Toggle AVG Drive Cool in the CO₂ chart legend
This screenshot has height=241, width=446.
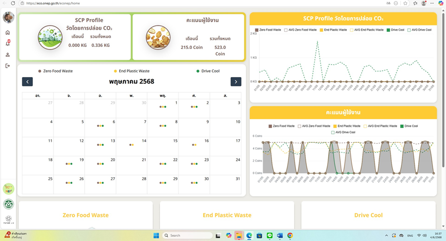click(x=419, y=30)
